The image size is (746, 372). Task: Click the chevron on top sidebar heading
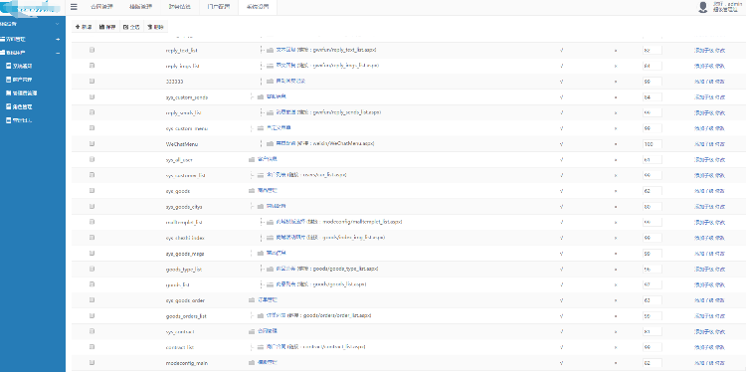click(57, 23)
